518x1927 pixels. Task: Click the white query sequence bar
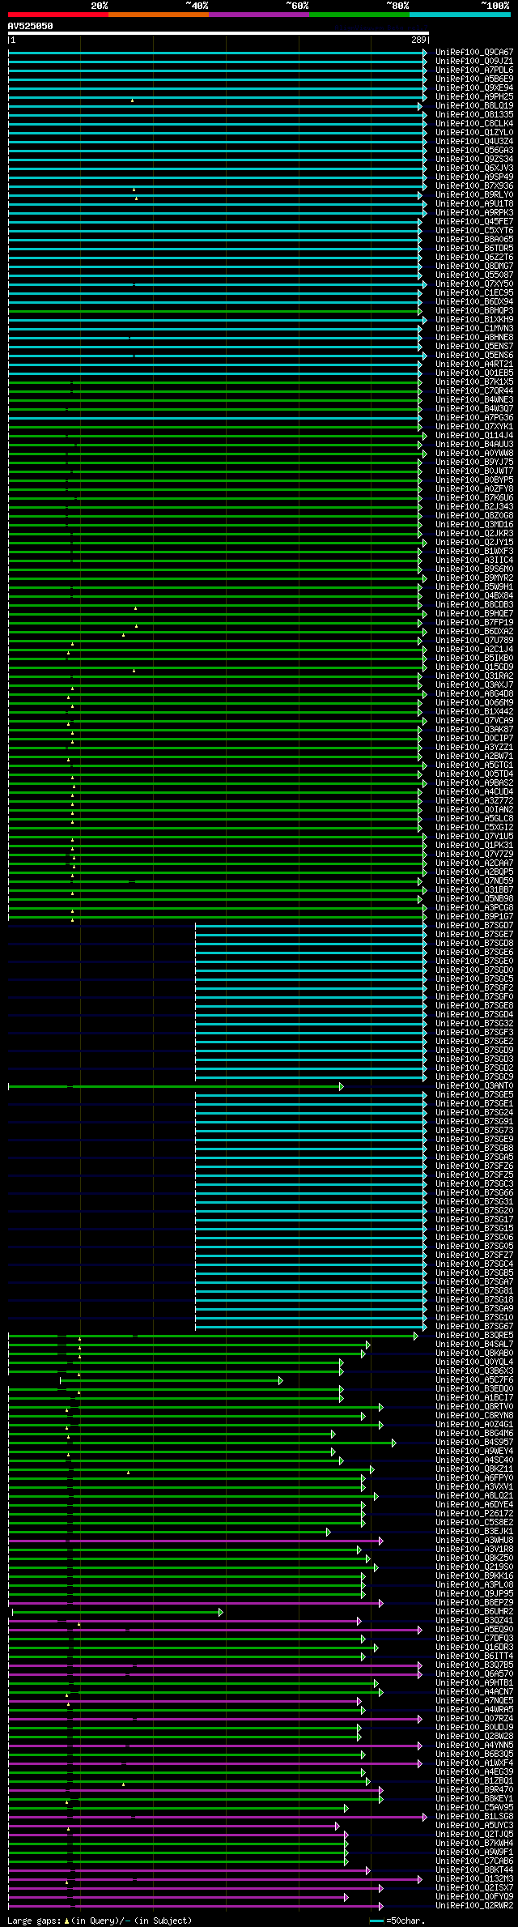point(218,33)
